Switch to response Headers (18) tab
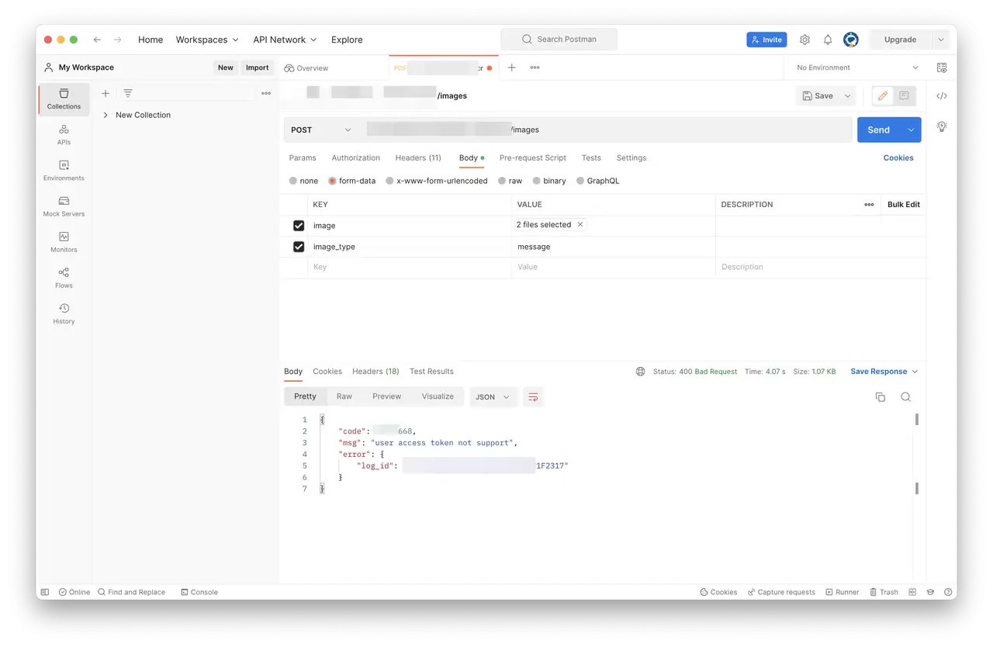Viewport: 993px width, 647px height. [x=375, y=372]
